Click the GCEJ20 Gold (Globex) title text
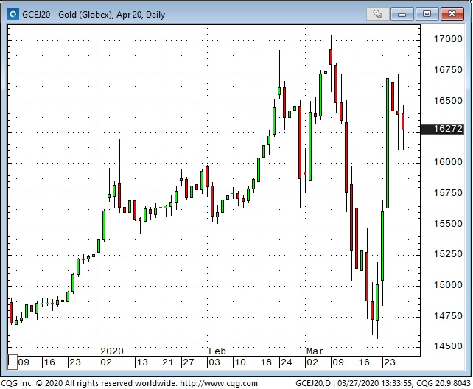The width and height of the screenshot is (473, 389). point(94,15)
